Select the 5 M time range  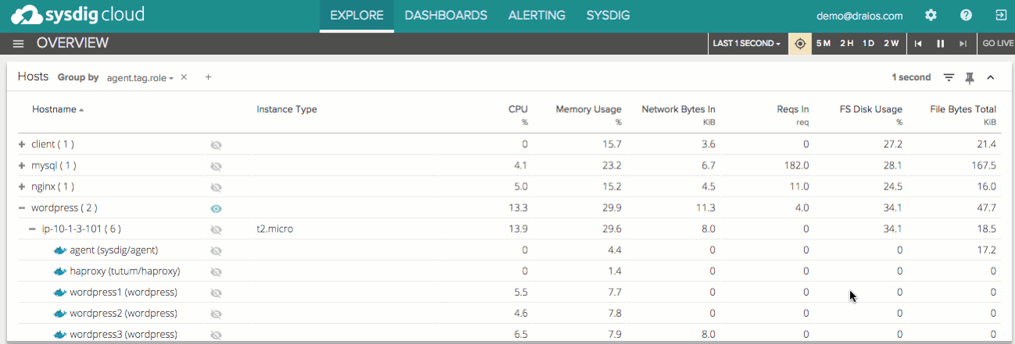click(824, 44)
